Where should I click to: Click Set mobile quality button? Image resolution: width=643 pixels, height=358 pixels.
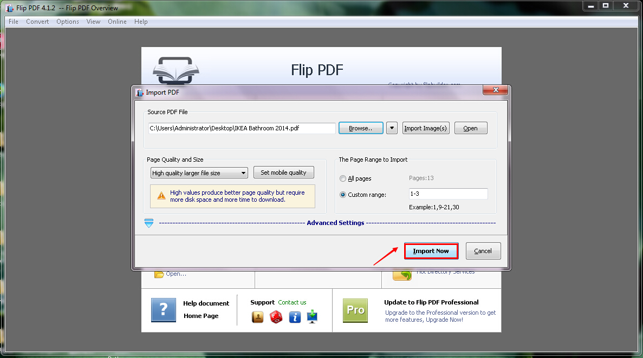[284, 173]
